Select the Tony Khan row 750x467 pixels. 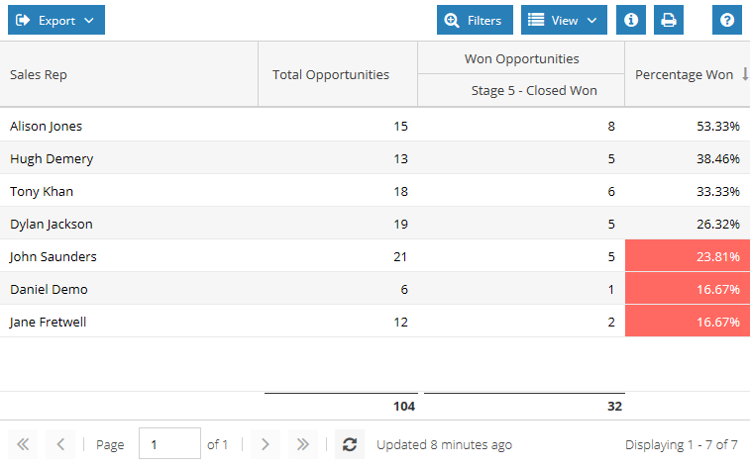coord(375,191)
